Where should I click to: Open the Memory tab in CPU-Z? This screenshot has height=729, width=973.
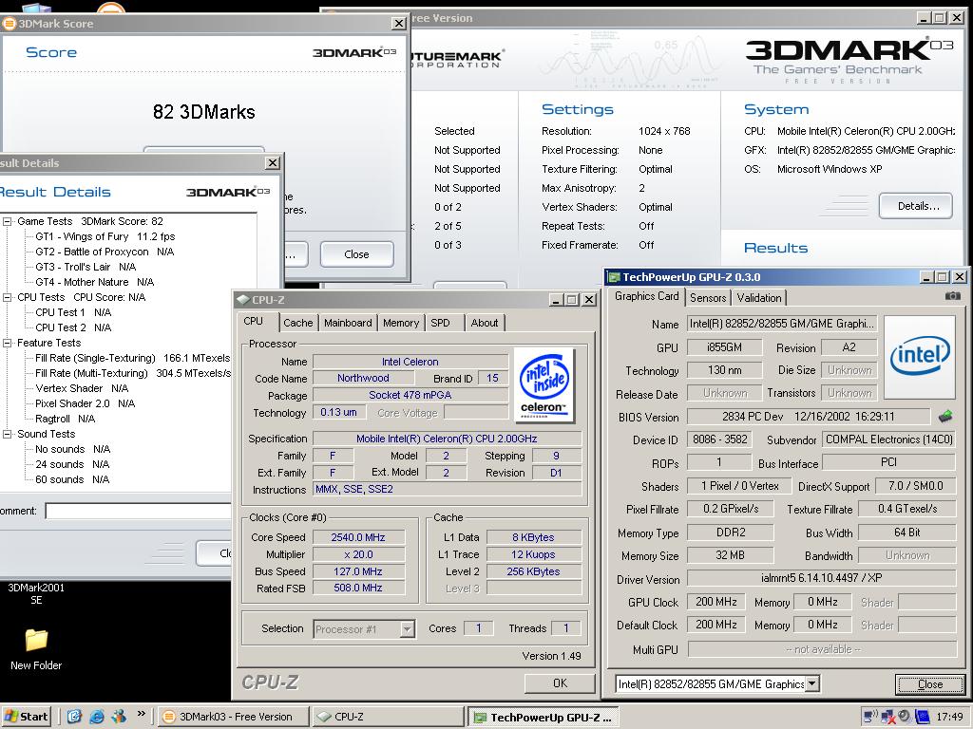pyautogui.click(x=400, y=323)
